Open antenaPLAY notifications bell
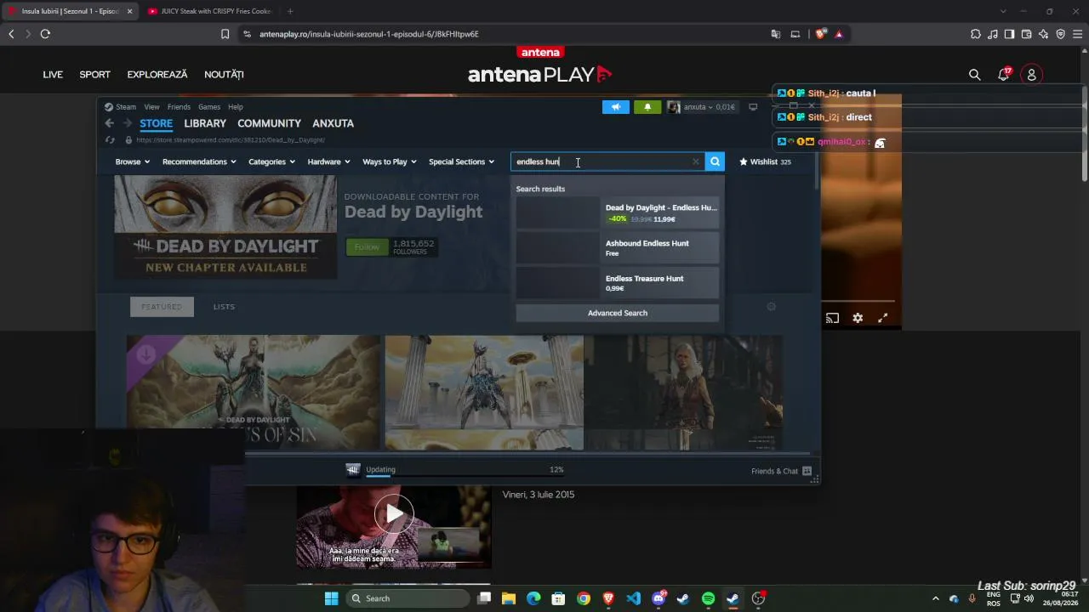This screenshot has height=612, width=1089. [x=1004, y=75]
